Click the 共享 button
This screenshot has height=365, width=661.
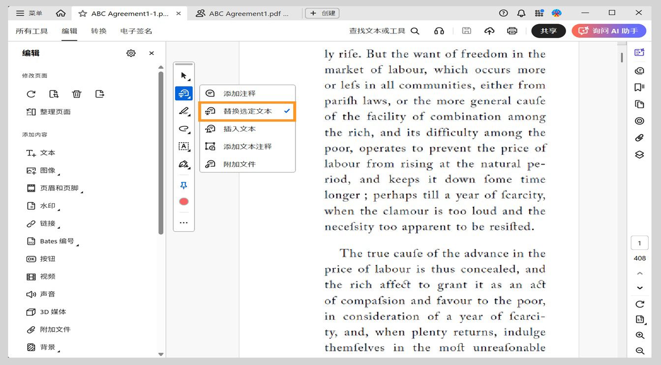point(548,31)
